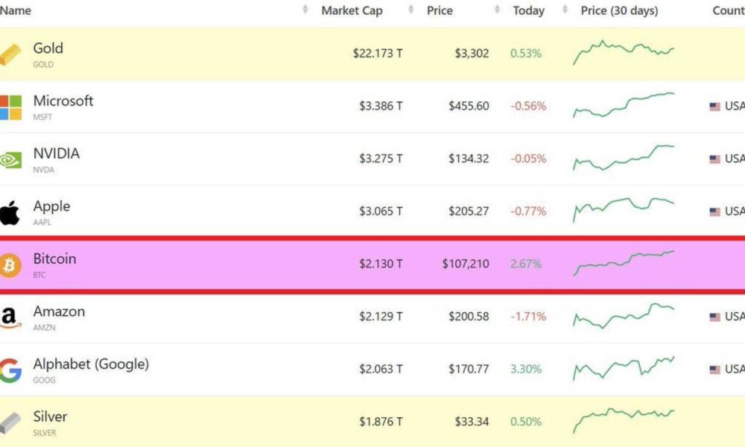
Task: Click the Microsoft 30-day price chart
Action: click(624, 105)
